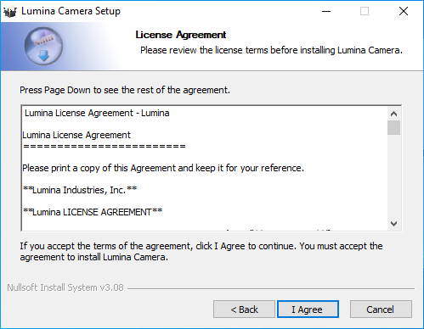Click the scrollbar up arrow
Viewport: 424px width, 329px height.
click(x=393, y=114)
